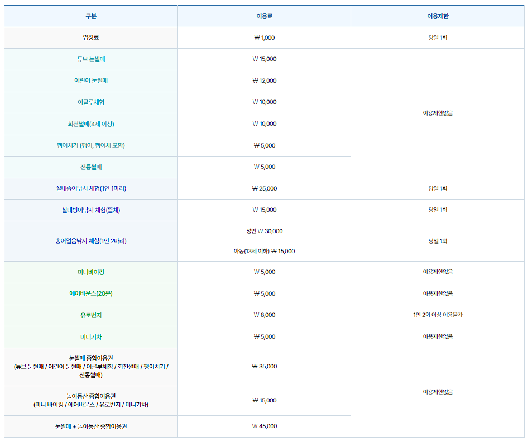528x441 pixels.
Task: Click the '구분' column header
Action: pos(91,16)
